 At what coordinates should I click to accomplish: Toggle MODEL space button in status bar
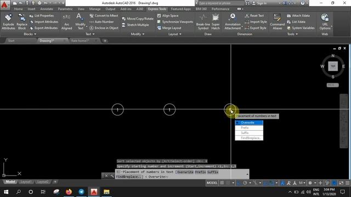212,183
